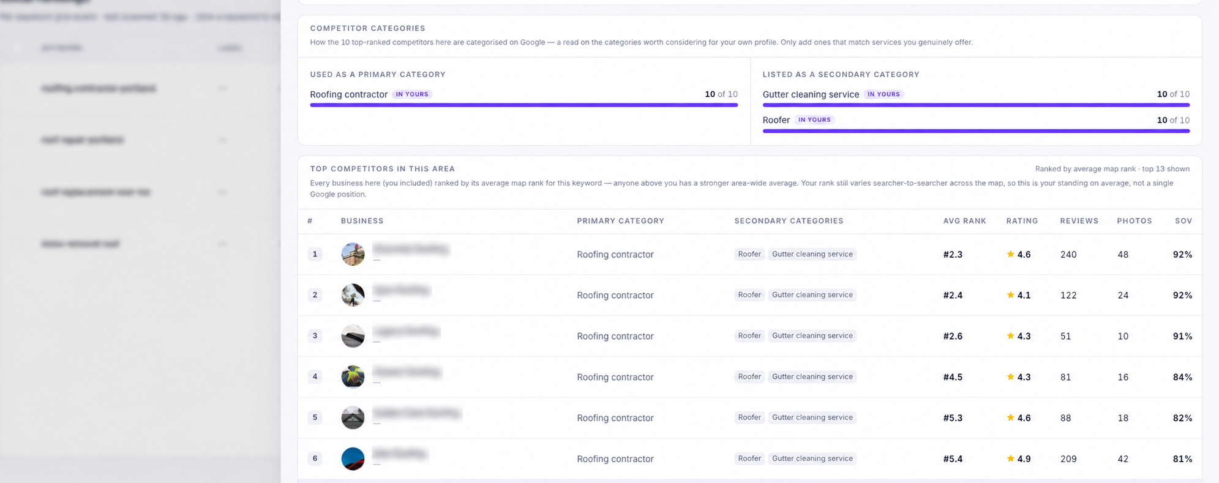The width and height of the screenshot is (1219, 483).
Task: Select the rank 5 business avatar
Action: 353,417
